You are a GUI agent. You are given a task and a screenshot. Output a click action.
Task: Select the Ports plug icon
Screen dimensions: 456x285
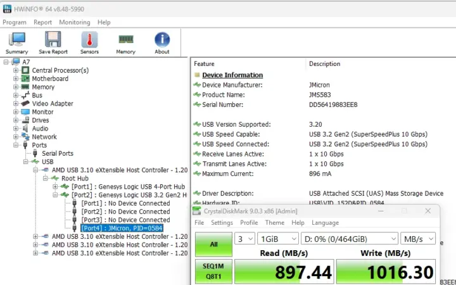25,145
